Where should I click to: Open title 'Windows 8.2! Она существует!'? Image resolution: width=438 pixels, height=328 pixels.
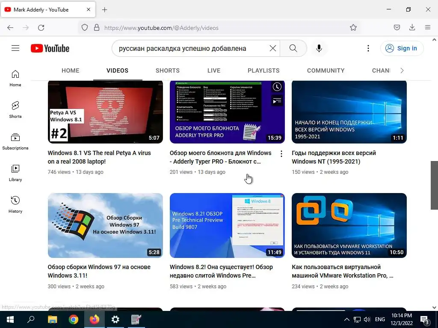(x=221, y=271)
